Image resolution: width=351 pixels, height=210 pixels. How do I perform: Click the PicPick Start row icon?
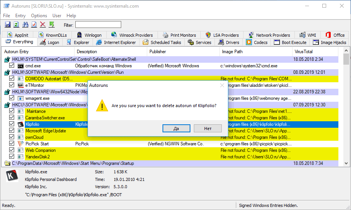21,144
